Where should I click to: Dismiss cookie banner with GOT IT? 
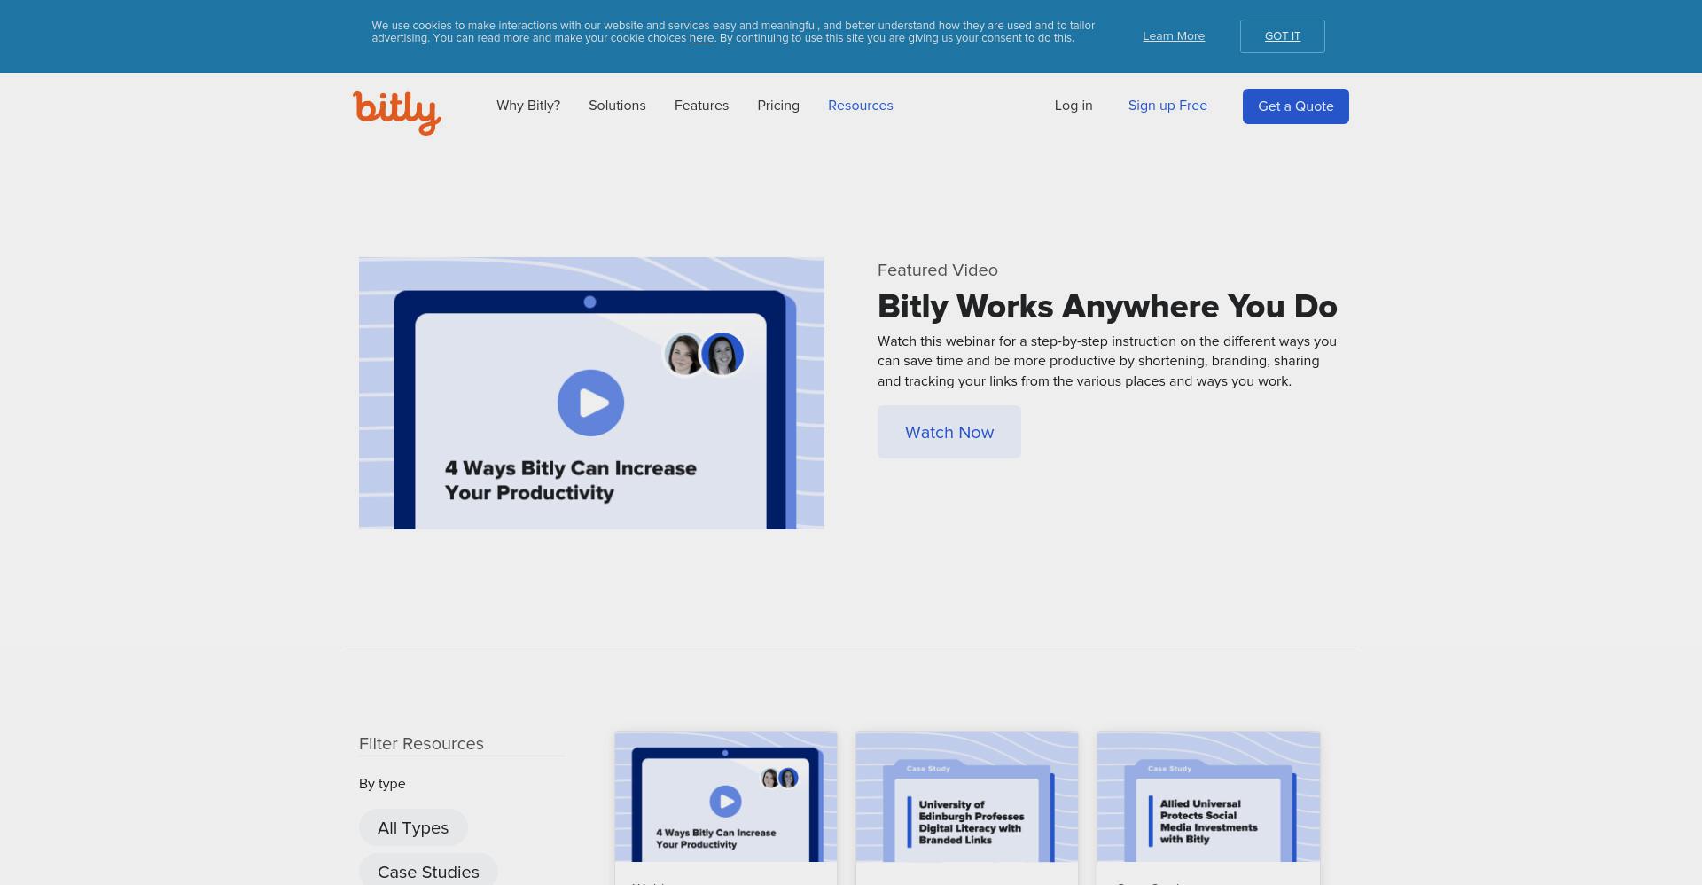[1283, 36]
